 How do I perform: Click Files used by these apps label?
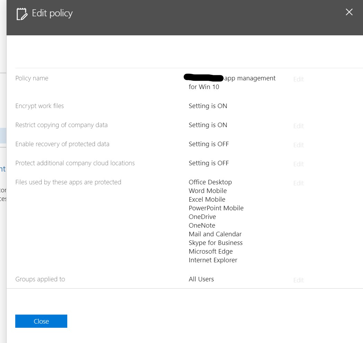(68, 182)
